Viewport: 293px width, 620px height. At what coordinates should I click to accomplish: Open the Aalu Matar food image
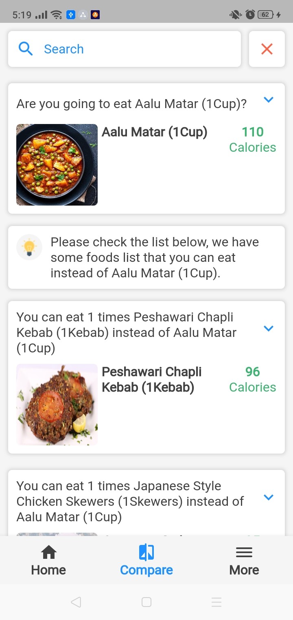coord(57,165)
